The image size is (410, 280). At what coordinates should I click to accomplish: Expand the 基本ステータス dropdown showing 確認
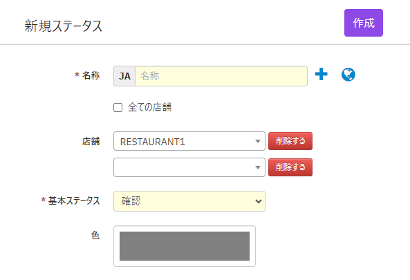click(189, 201)
